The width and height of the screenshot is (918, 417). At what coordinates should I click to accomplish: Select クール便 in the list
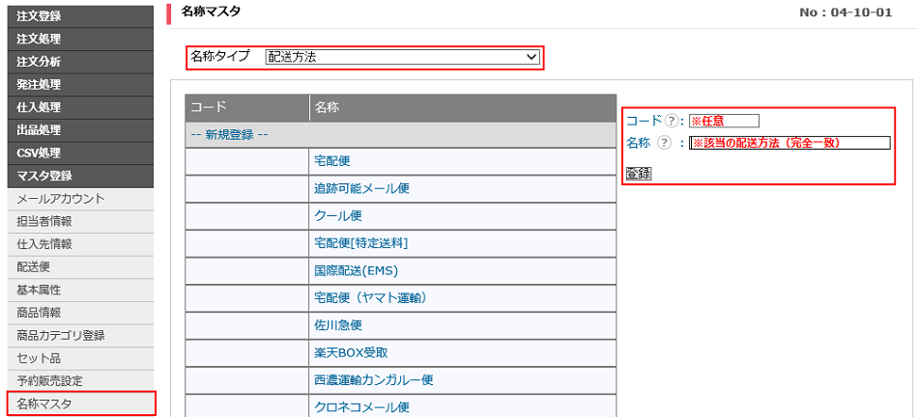coord(338,216)
